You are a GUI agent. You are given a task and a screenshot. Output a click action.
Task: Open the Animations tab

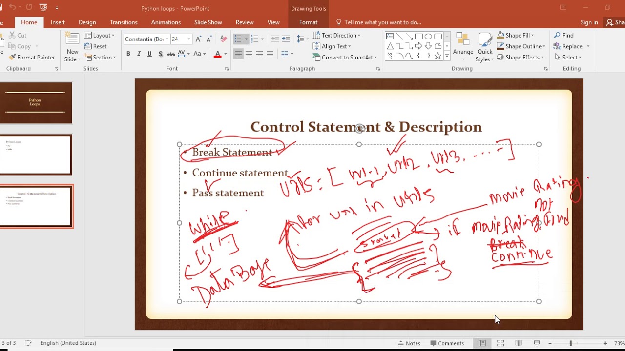tap(166, 22)
